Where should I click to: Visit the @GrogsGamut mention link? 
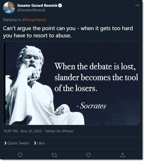pos(34,20)
